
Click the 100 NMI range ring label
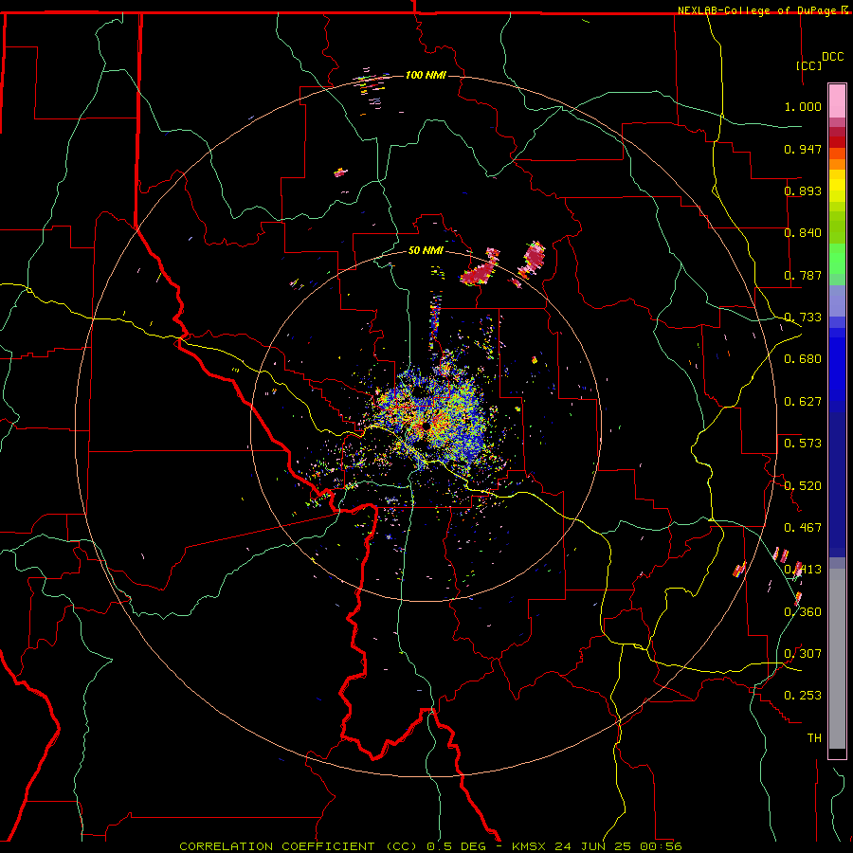pos(426,75)
